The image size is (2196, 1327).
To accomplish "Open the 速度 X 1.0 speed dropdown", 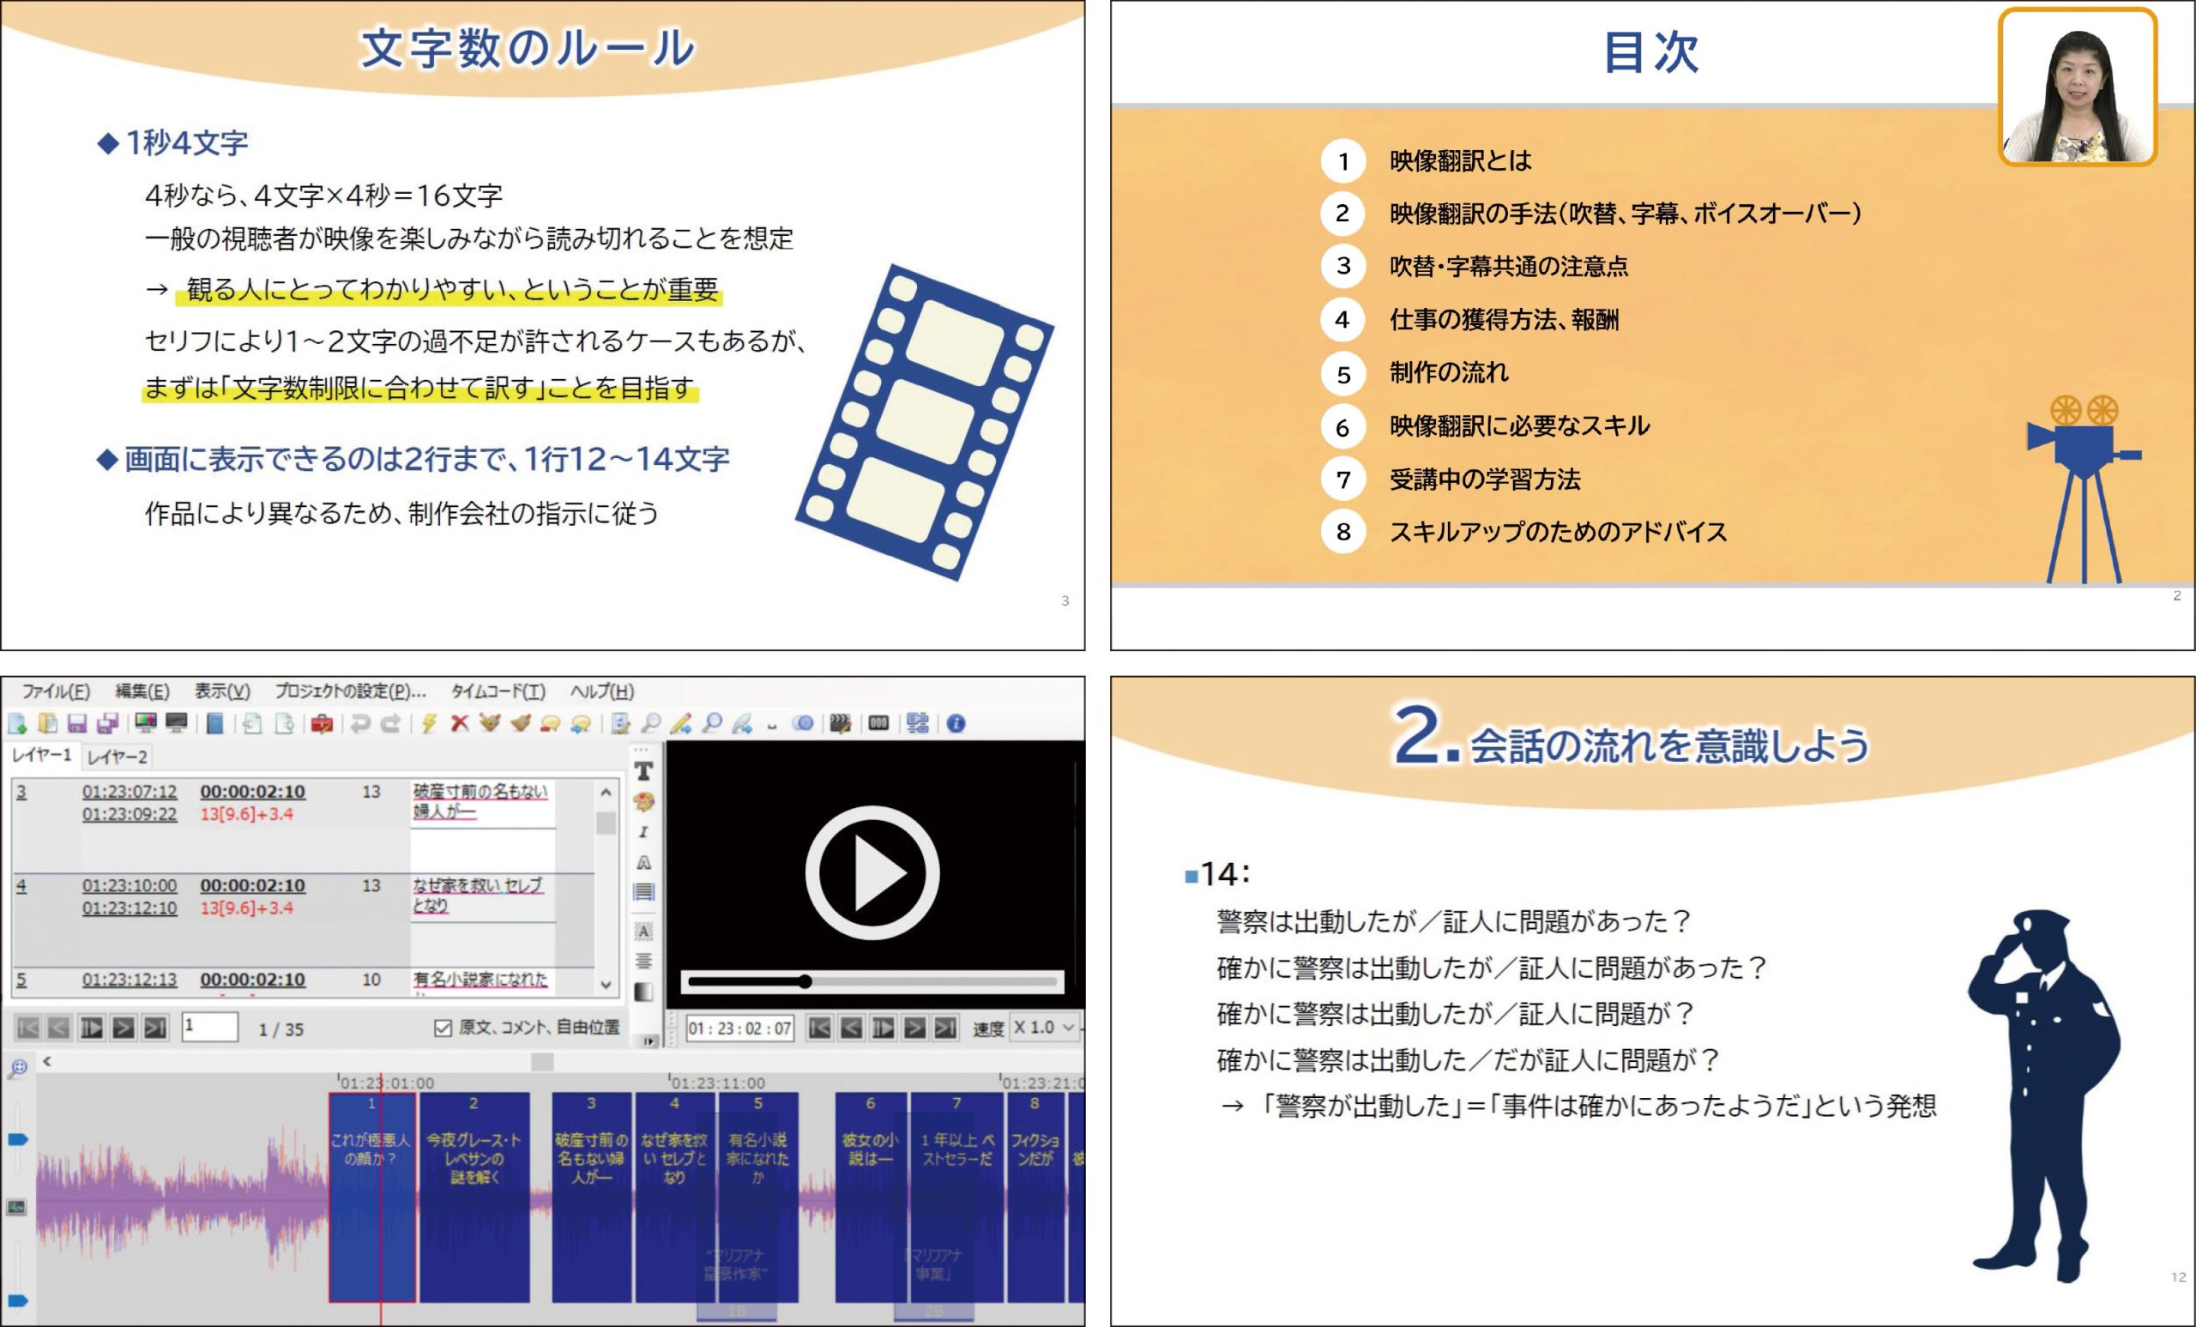I will click(1046, 1028).
